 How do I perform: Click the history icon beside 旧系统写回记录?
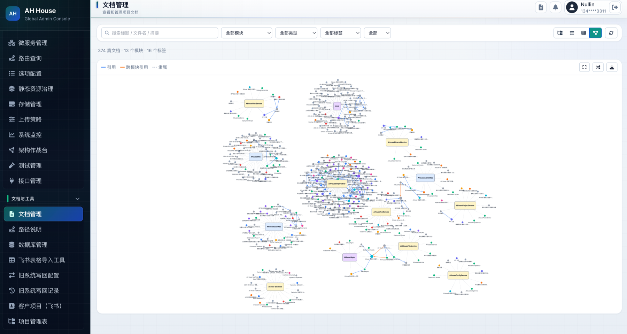[x=11, y=290]
